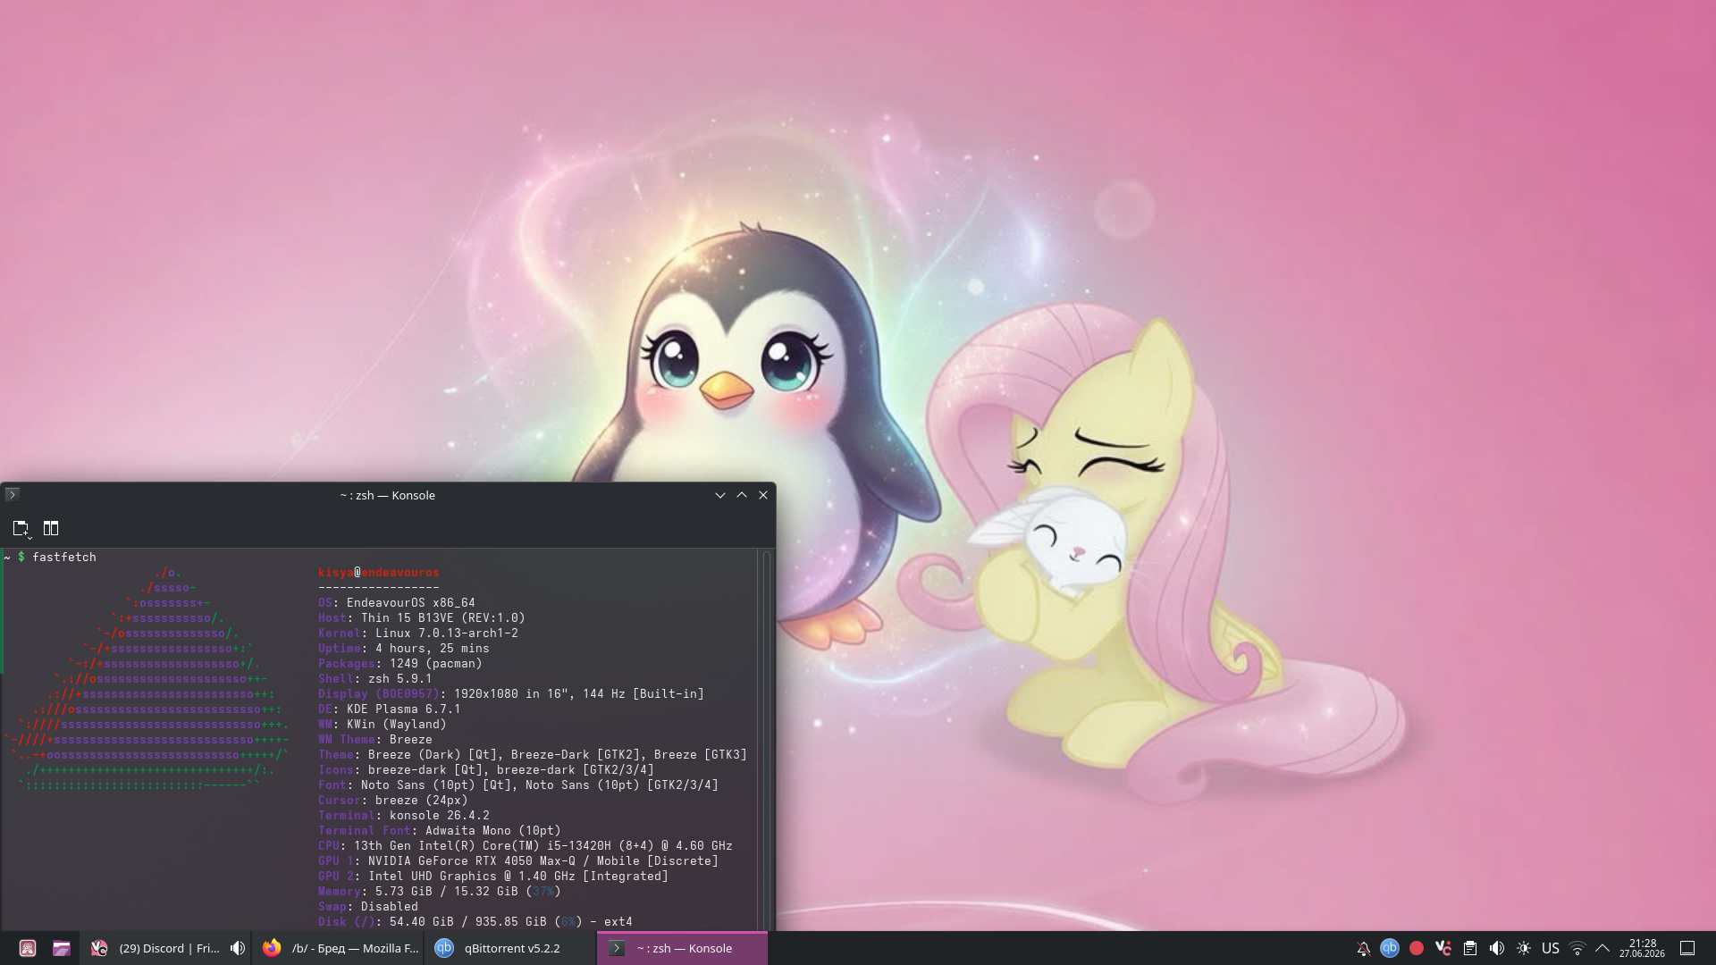The image size is (1716, 965).
Task: Toggle Konsole split view icon
Action: pos(51,529)
